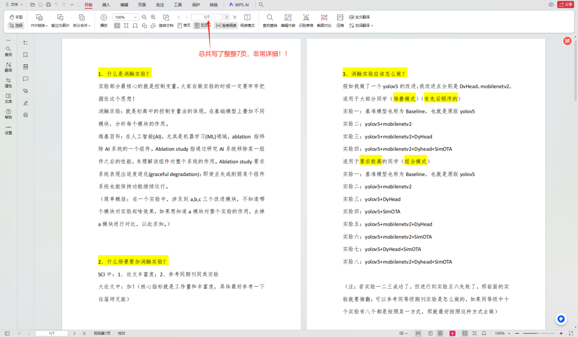Click the toolbar page number field 1/7
Viewport: 578px width, 337px height.
[207, 17]
